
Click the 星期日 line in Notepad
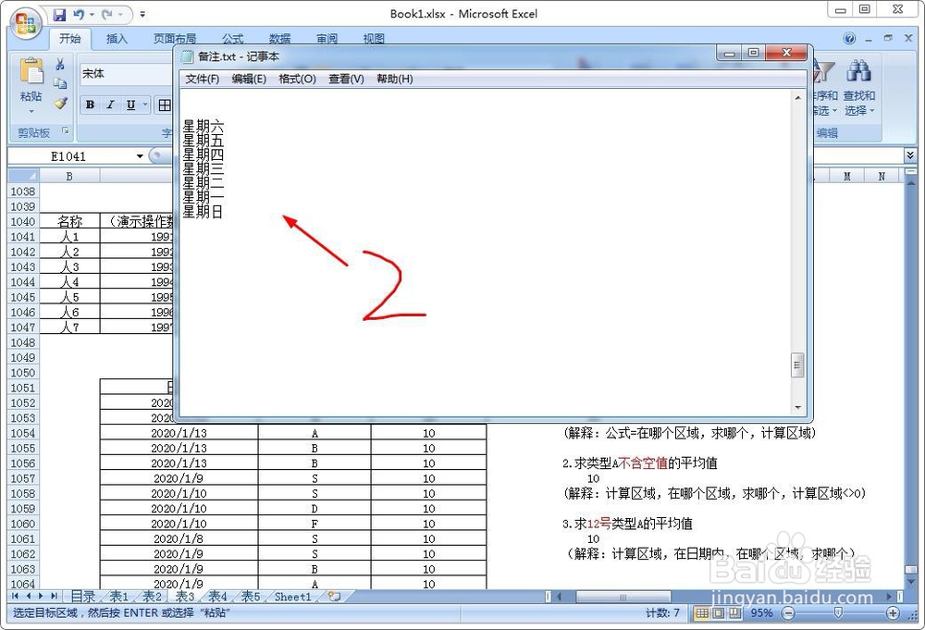pos(203,211)
